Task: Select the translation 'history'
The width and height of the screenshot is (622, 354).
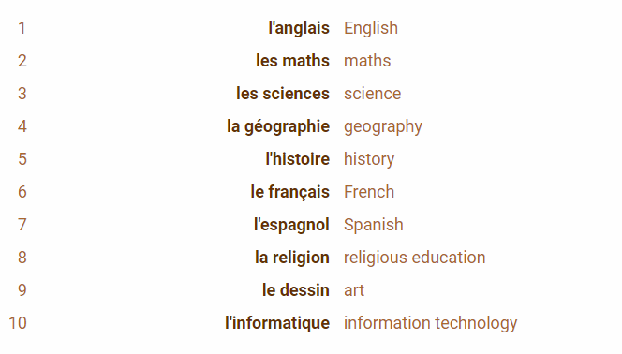Action: click(369, 159)
